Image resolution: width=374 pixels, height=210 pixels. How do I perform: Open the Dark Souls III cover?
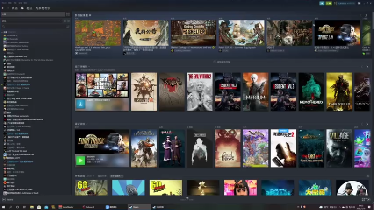point(339,91)
